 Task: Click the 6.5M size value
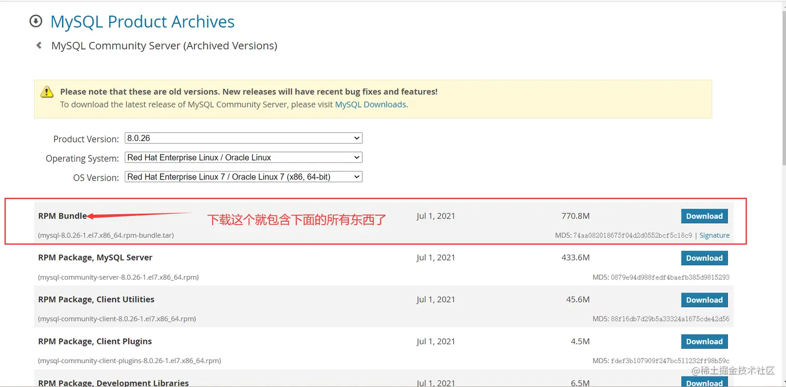580,383
